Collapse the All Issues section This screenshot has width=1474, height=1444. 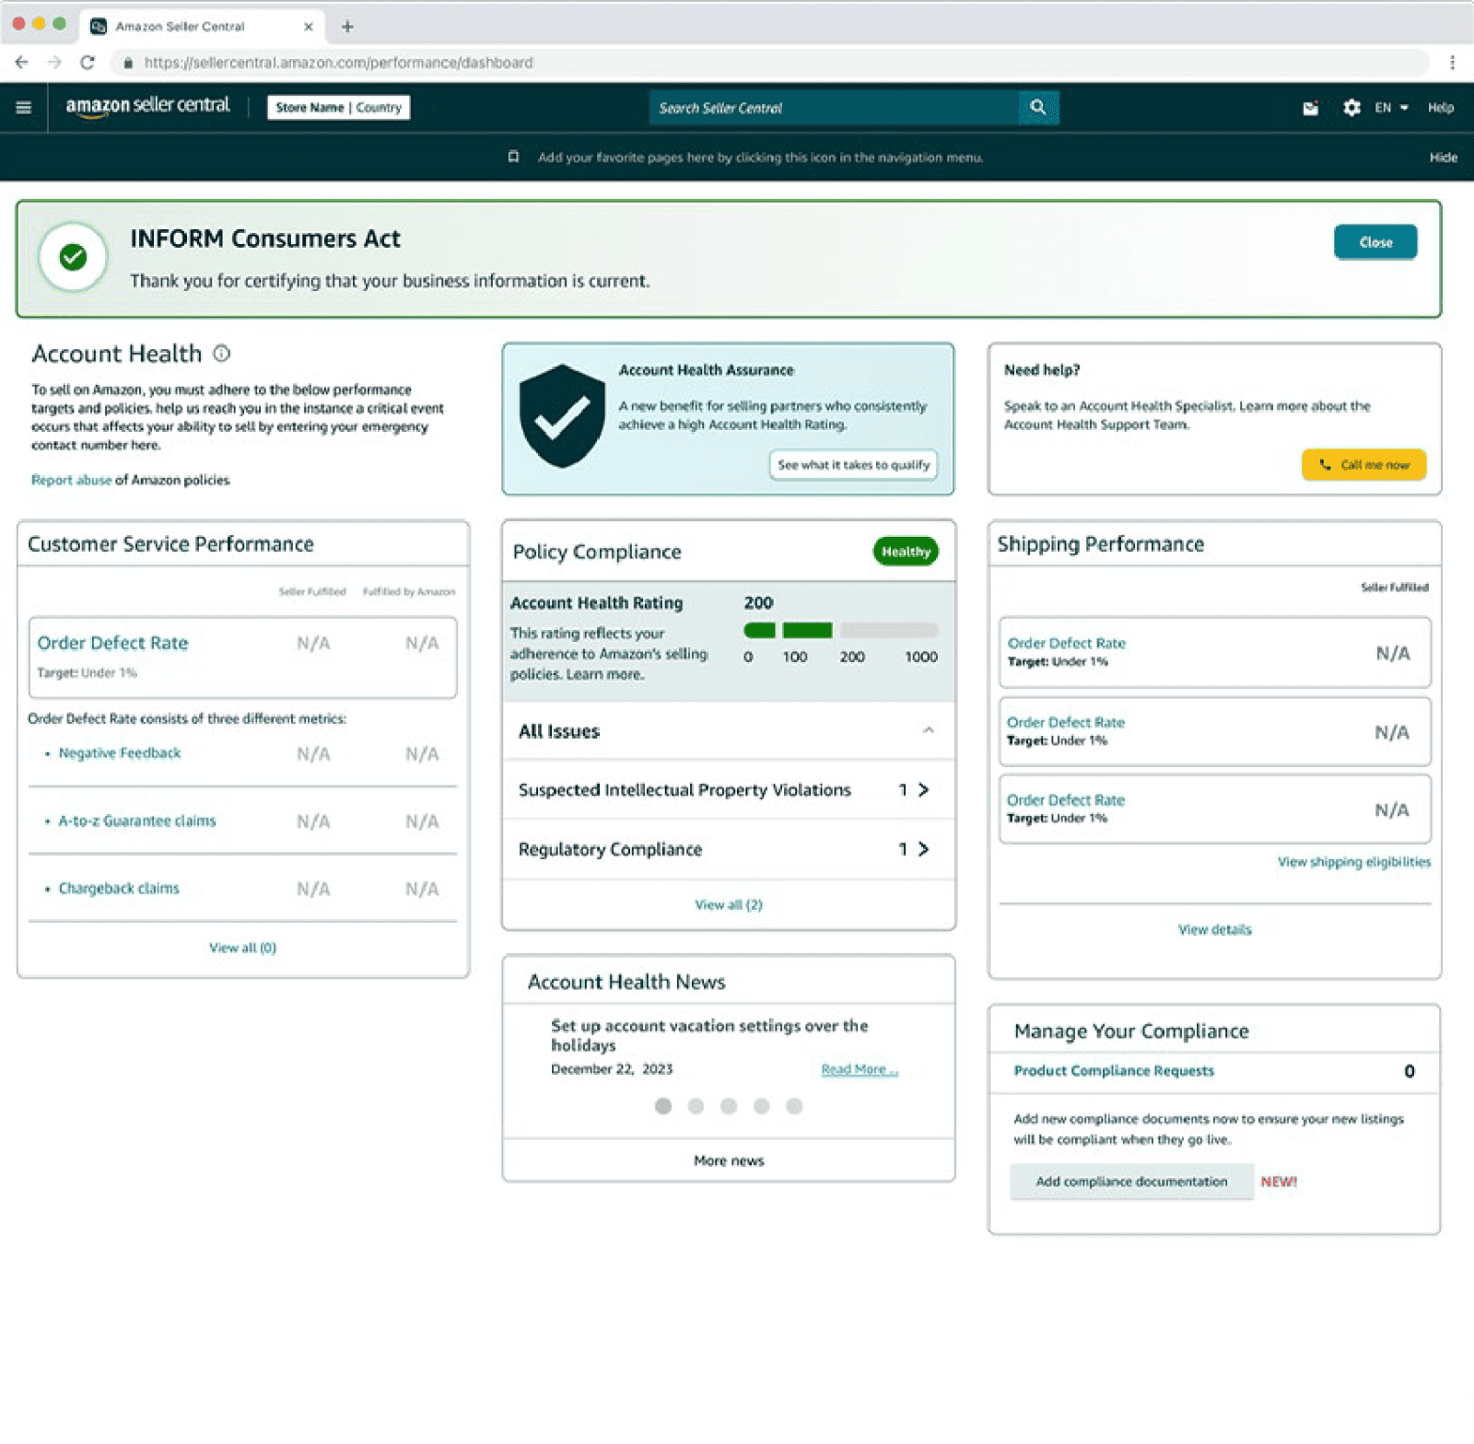coord(928,730)
